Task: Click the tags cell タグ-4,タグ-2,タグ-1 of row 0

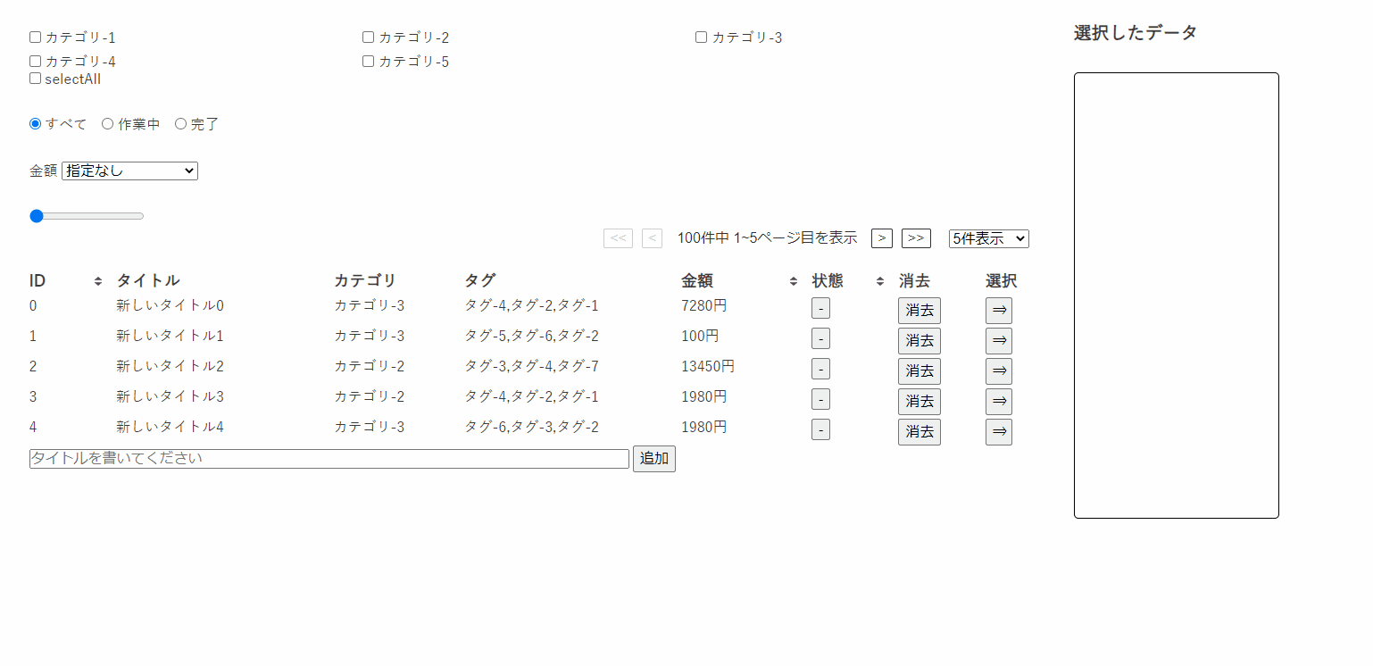Action: 531,305
